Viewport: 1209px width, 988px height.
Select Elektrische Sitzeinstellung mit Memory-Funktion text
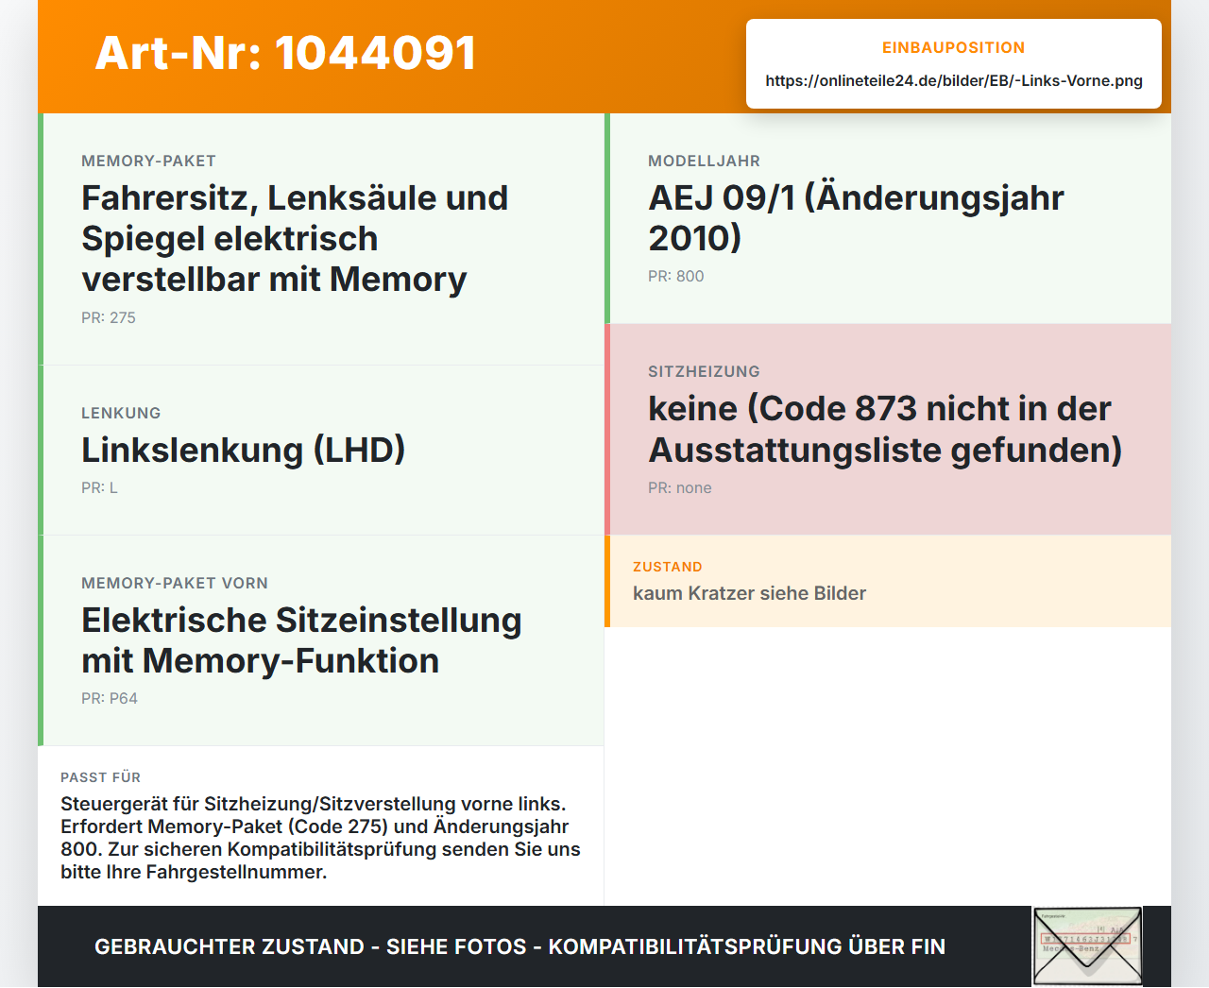(301, 640)
